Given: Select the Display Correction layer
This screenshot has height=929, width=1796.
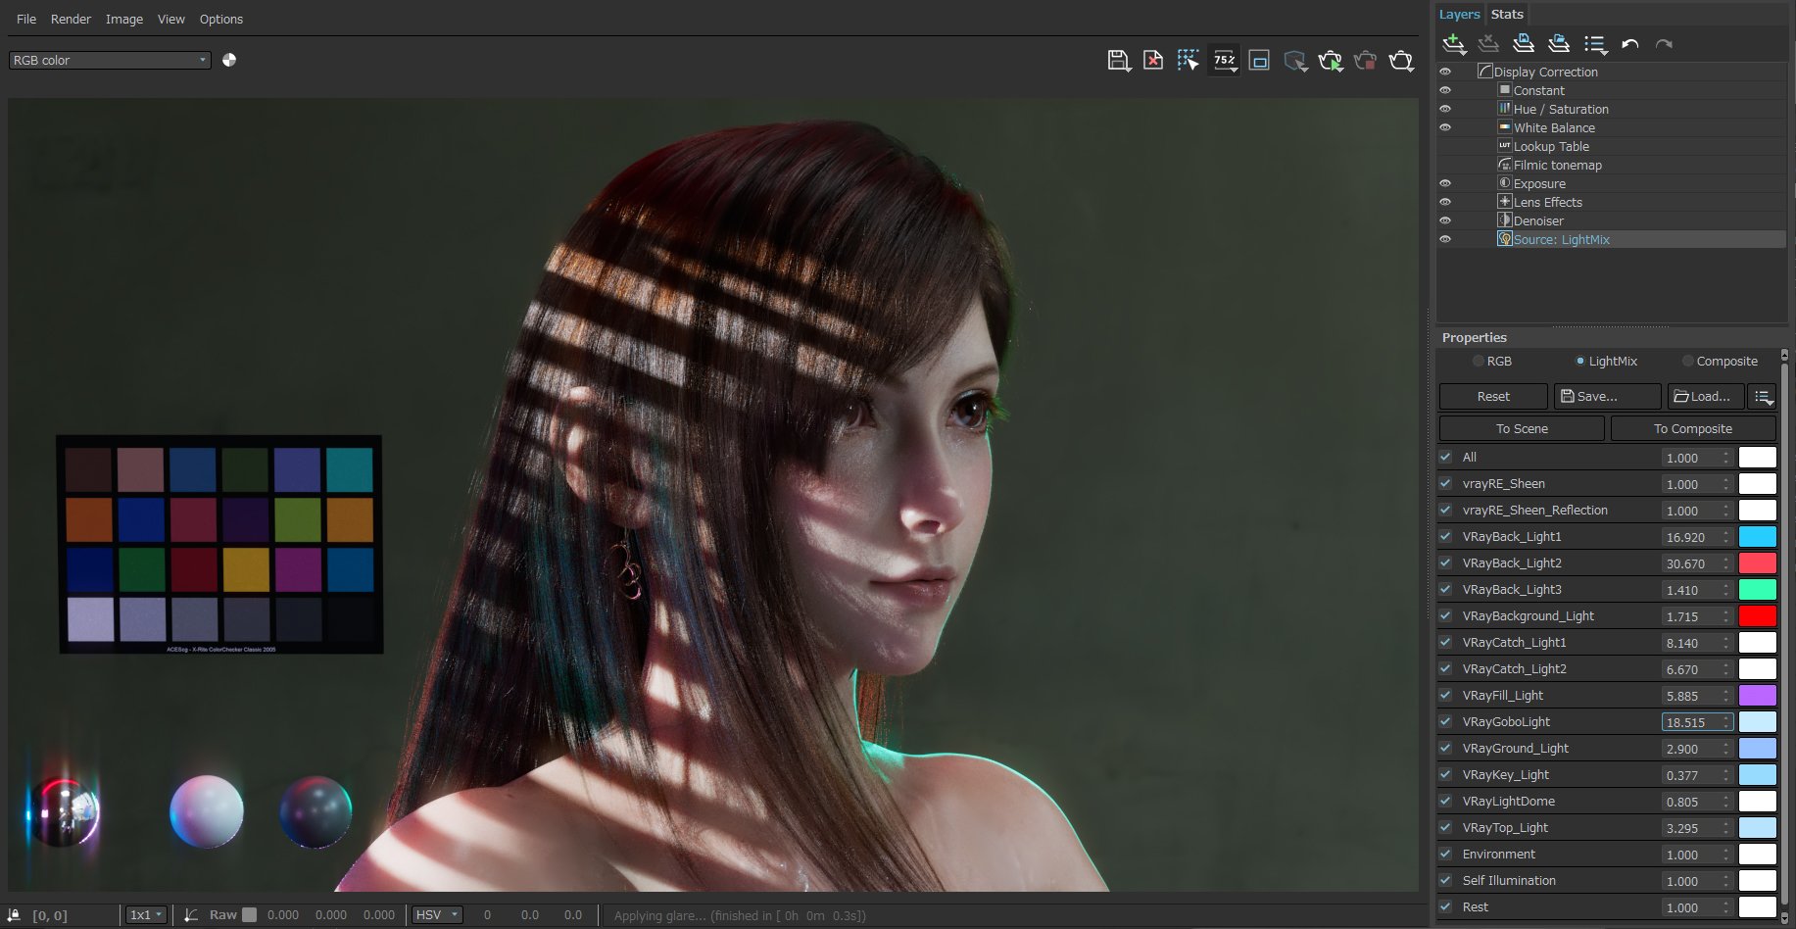Looking at the screenshot, I should pyautogui.click(x=1545, y=72).
